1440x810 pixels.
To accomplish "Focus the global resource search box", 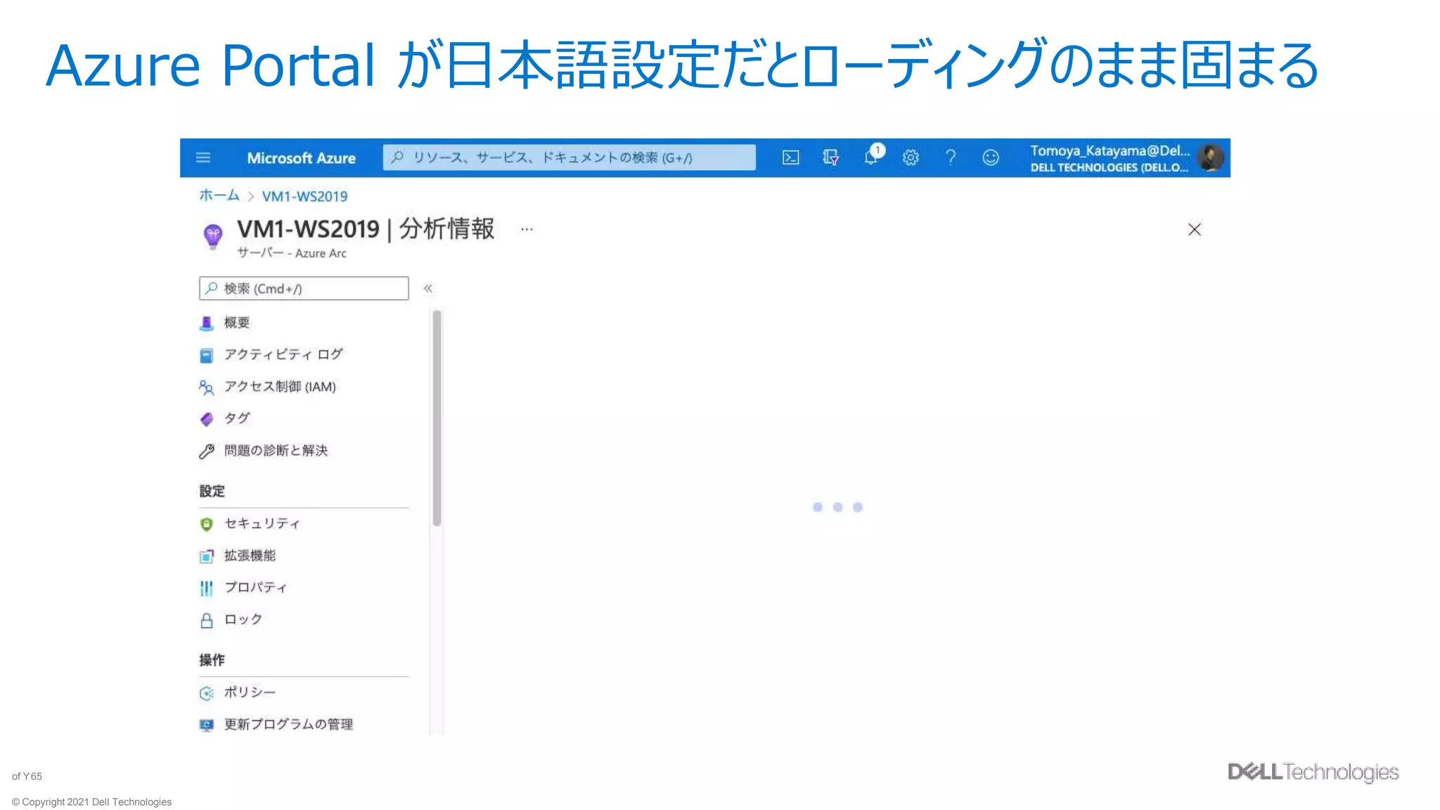I will [569, 157].
